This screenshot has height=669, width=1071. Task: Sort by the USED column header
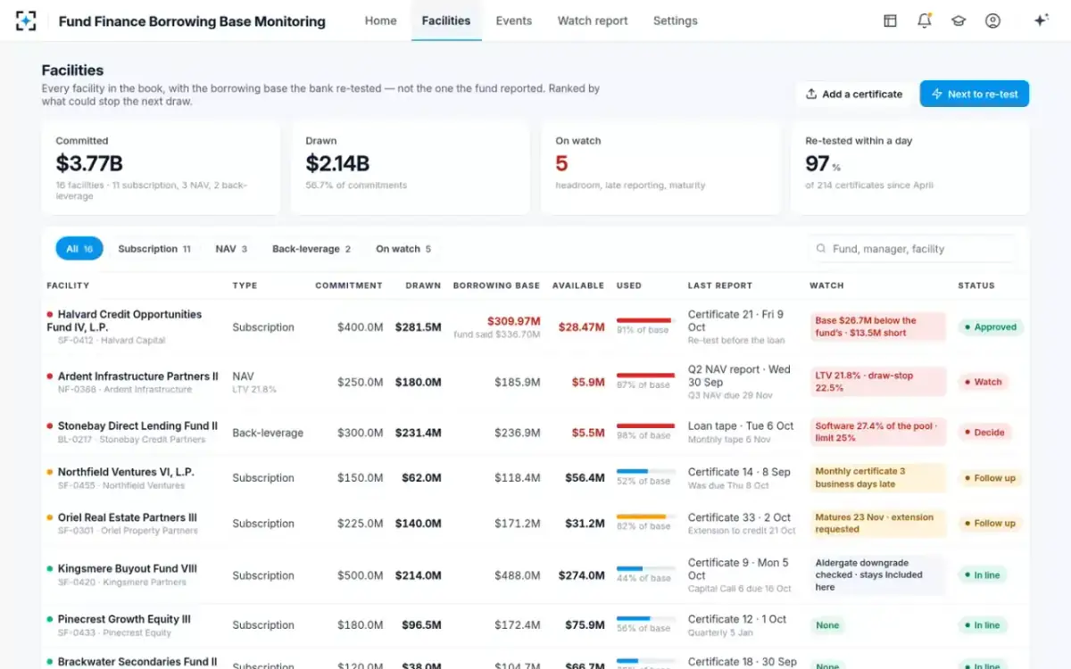[x=629, y=285]
